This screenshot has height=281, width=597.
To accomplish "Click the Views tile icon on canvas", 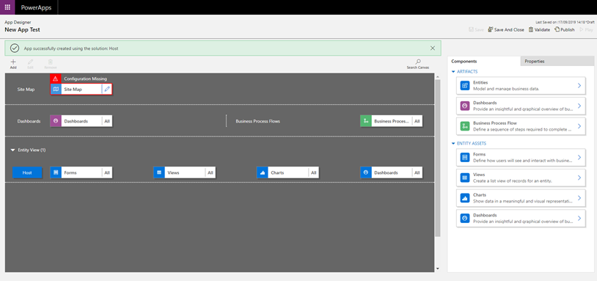I will pos(159,172).
